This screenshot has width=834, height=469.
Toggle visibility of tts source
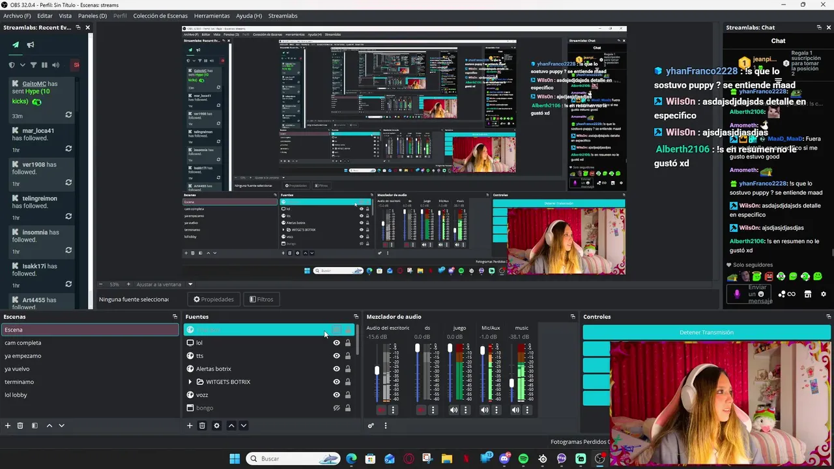(x=337, y=356)
